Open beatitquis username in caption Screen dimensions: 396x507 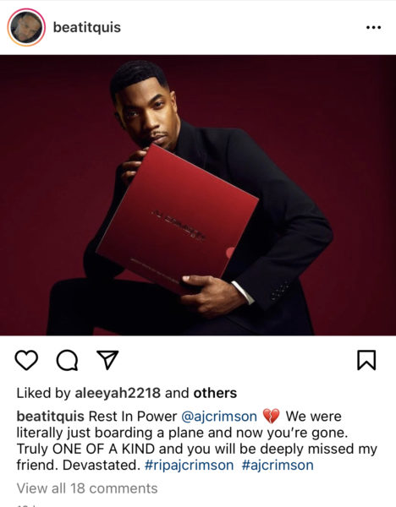pyautogui.click(x=50, y=417)
